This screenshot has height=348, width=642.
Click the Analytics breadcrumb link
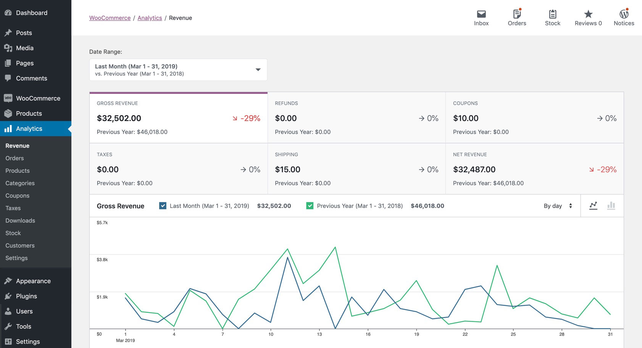(150, 18)
